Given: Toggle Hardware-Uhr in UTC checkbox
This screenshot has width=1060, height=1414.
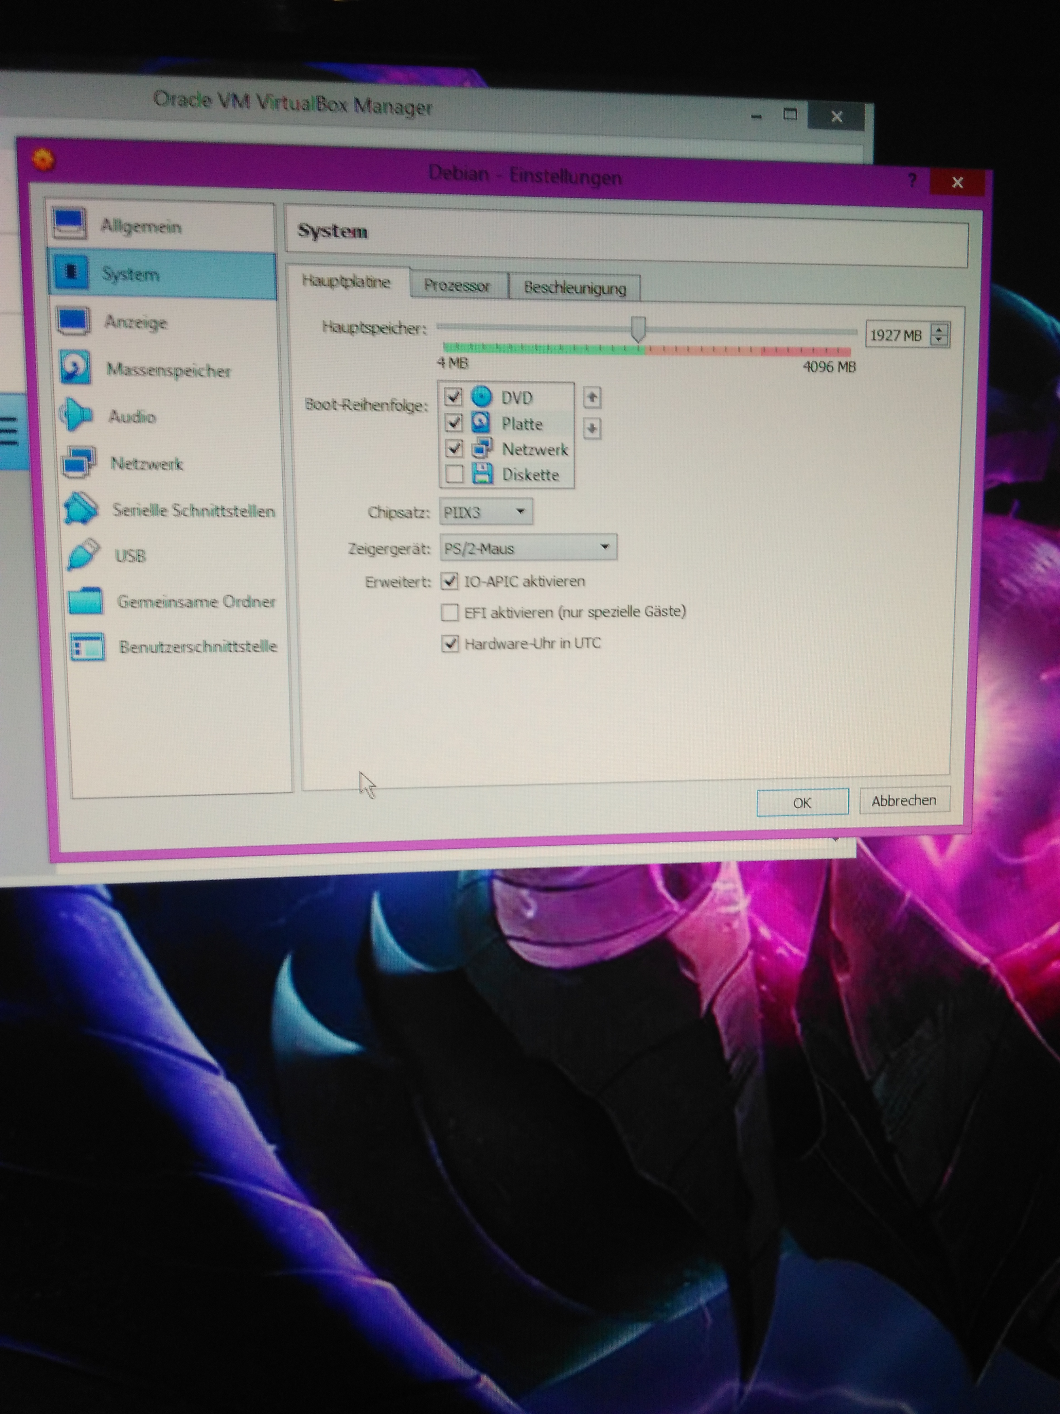Looking at the screenshot, I should pos(450,644).
